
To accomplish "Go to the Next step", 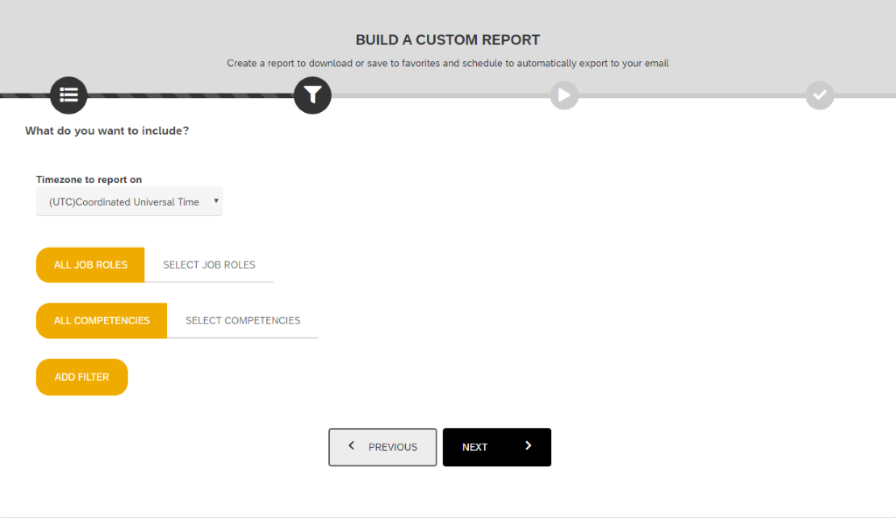I will (x=497, y=447).
